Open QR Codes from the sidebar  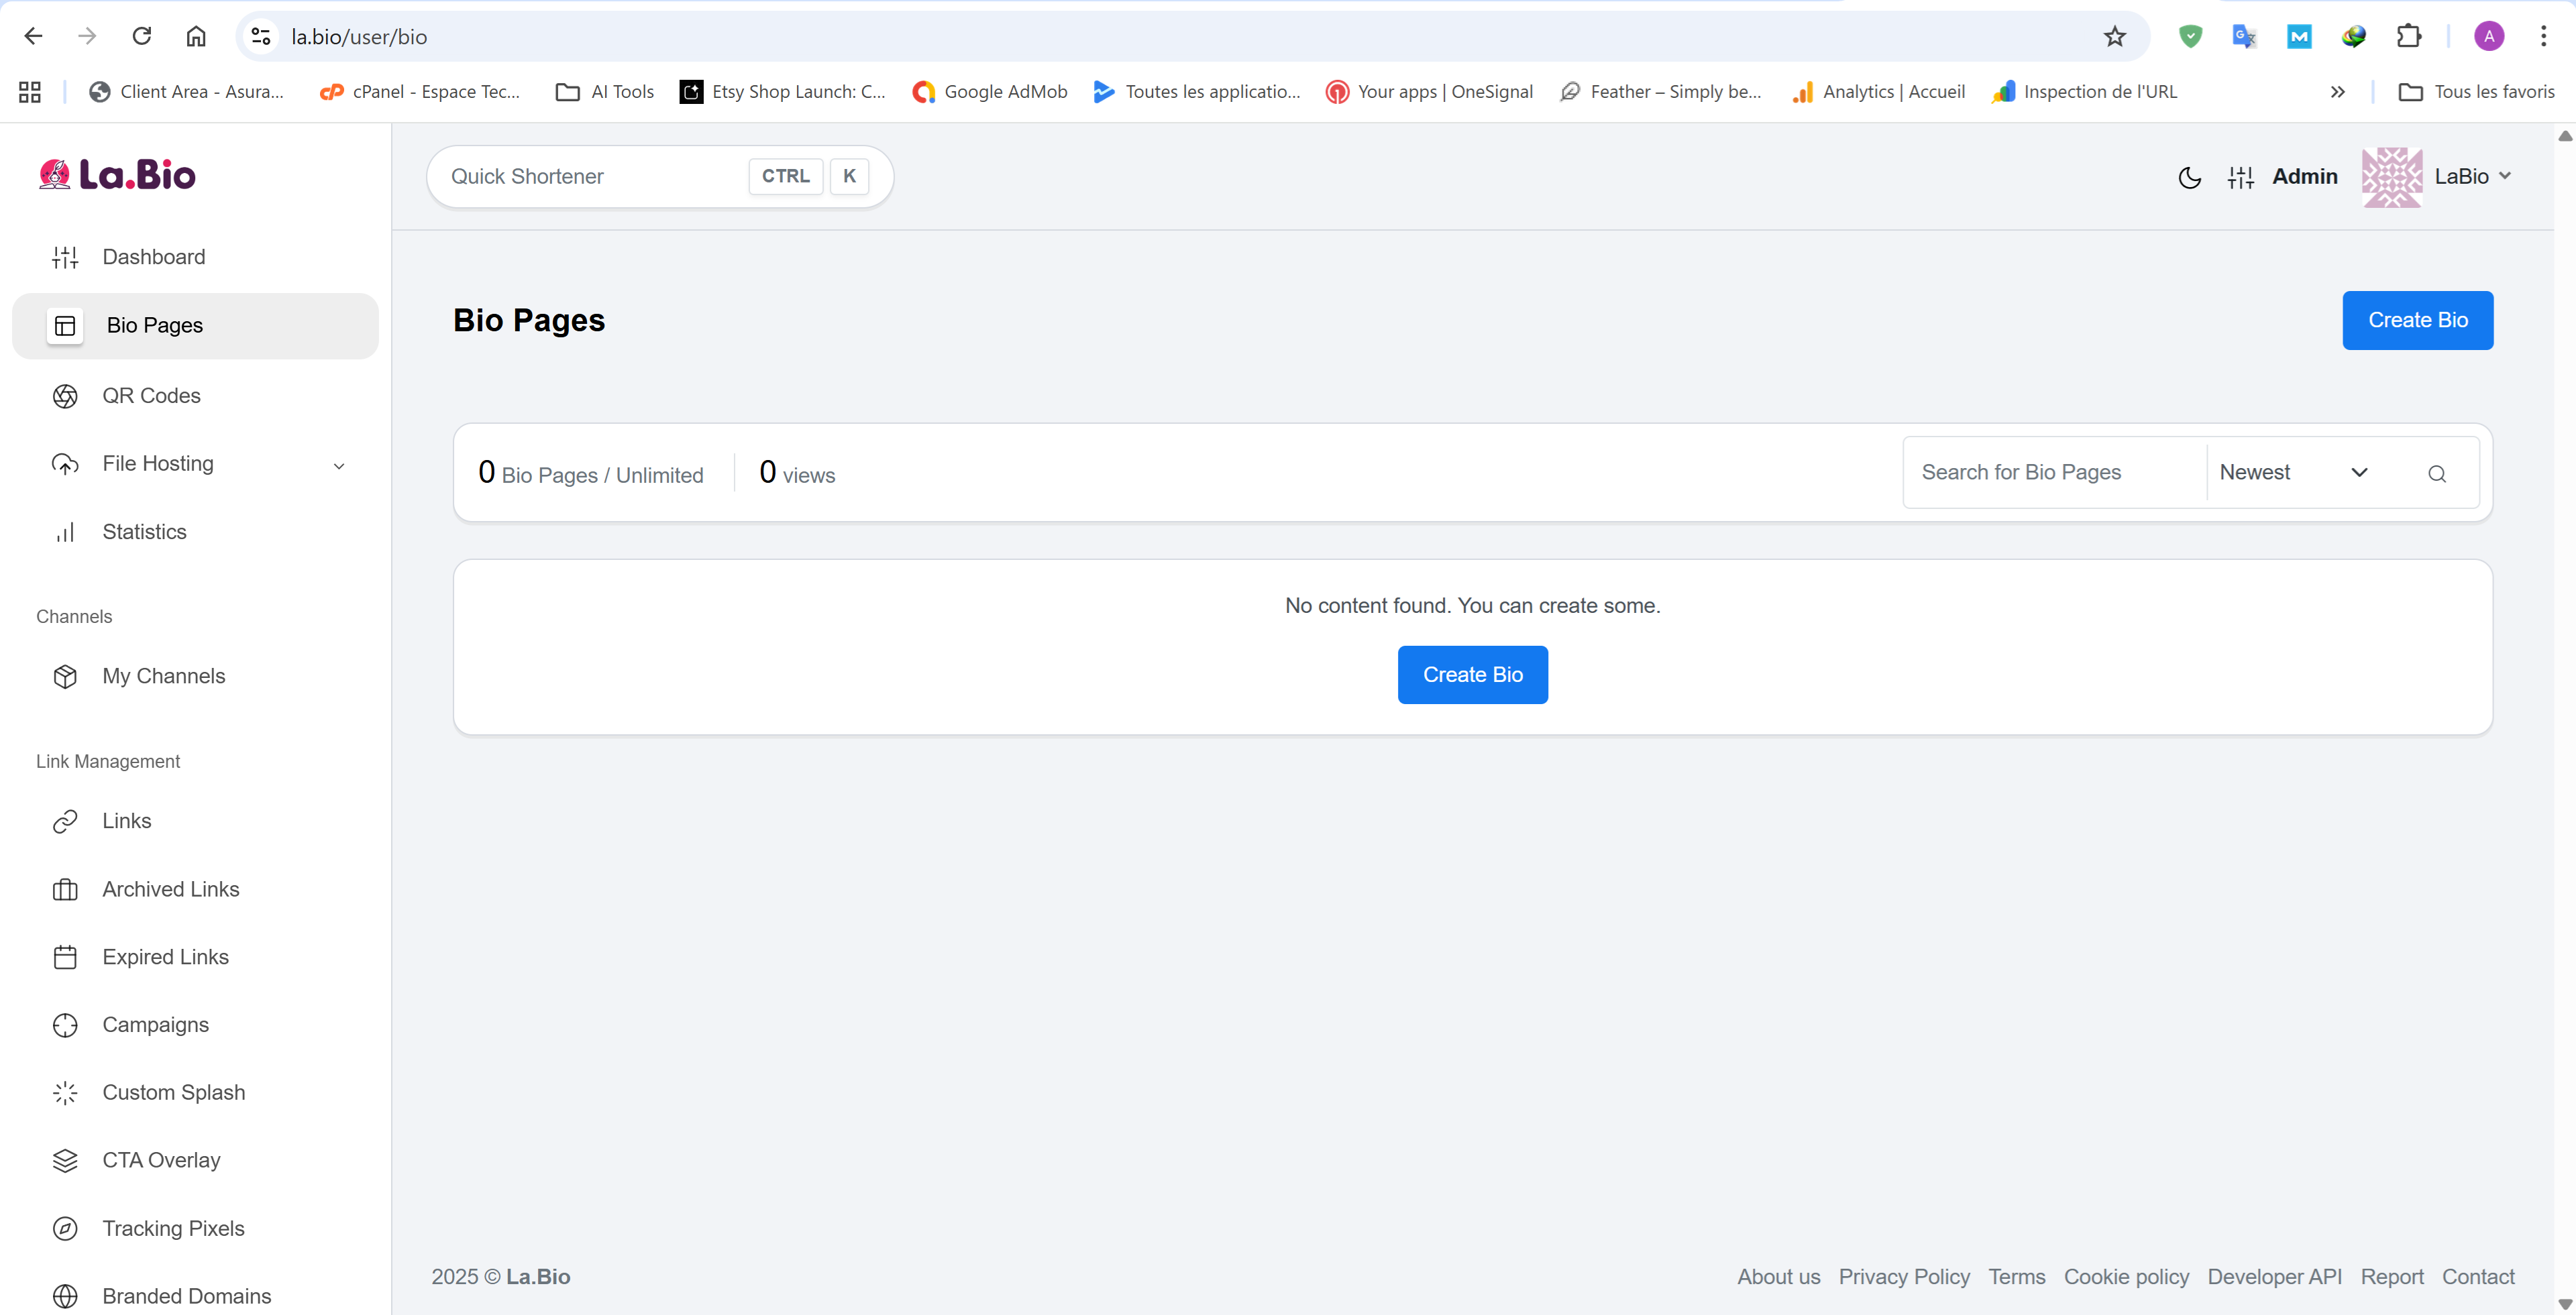151,396
